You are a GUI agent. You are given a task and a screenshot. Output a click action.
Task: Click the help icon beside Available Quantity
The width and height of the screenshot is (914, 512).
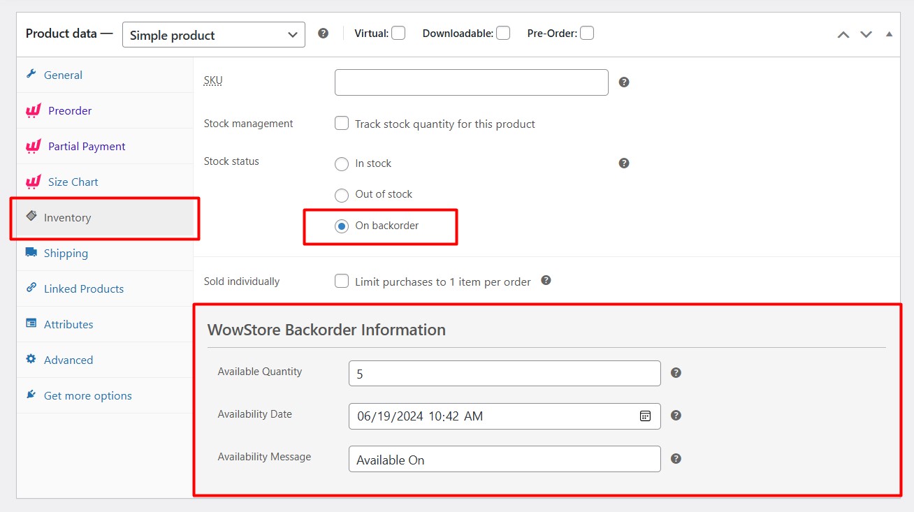tap(676, 372)
